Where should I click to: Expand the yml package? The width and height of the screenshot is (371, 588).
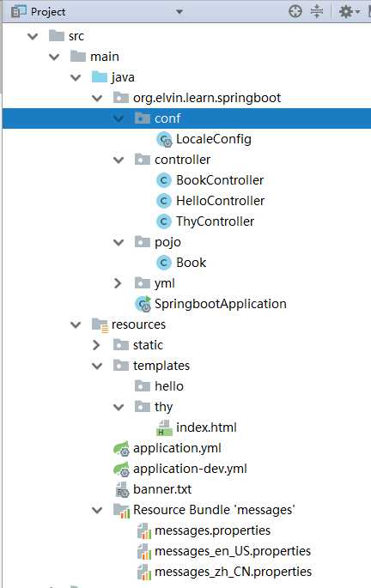point(118,283)
